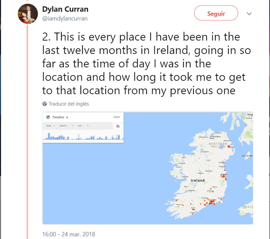The image size is (270, 239).
Task: Click the red location dot at Belfast
Action: 229,146
